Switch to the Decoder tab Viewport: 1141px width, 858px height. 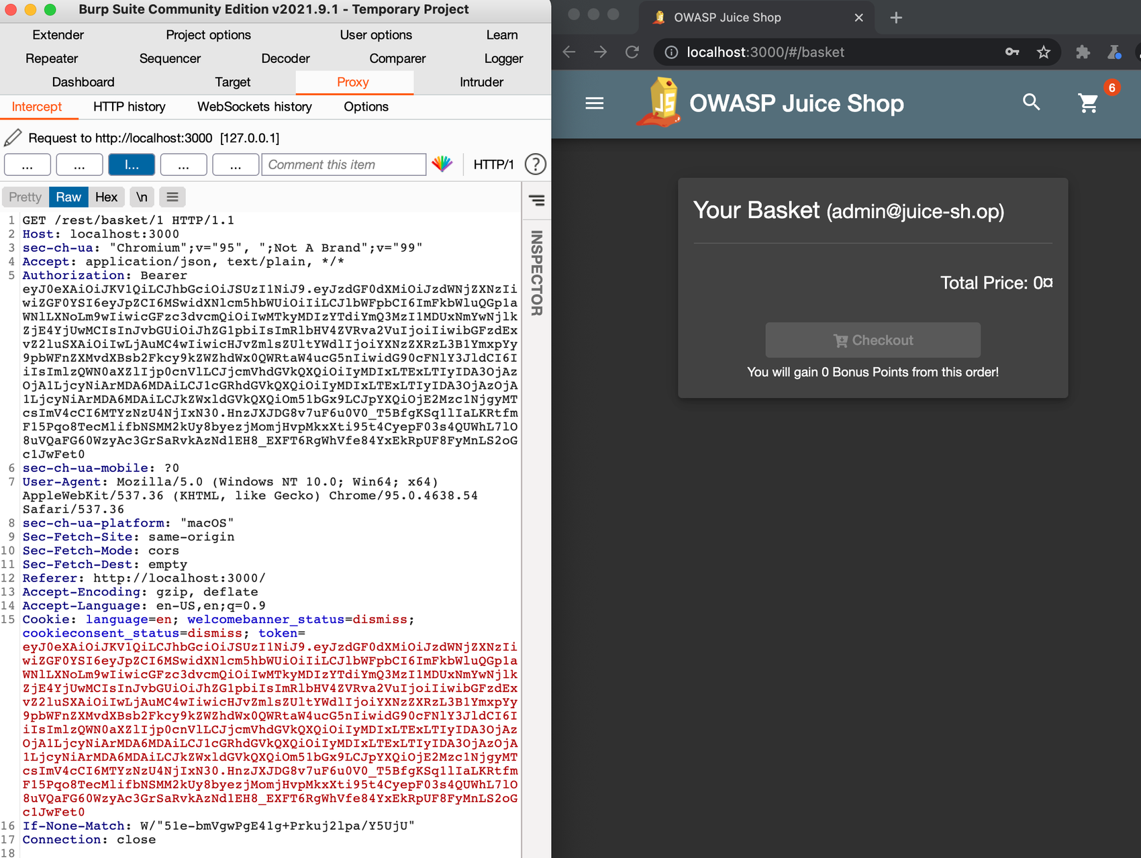(x=285, y=58)
